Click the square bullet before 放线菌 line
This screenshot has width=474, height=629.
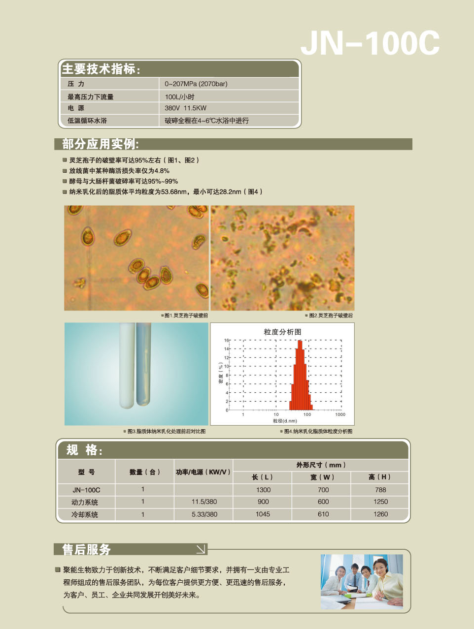tap(65, 171)
